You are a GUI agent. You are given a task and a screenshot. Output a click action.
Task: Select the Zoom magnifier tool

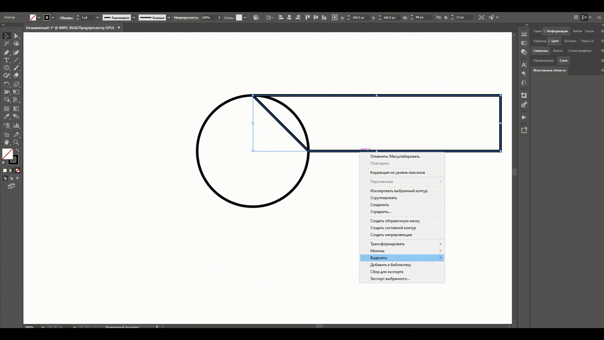pos(16,143)
